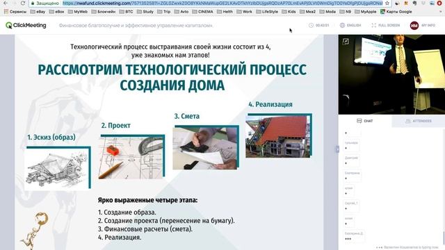Screen dimensions: 445x250
Task: Click the browser back arrow
Action: pyautogui.click(x=6, y=3)
